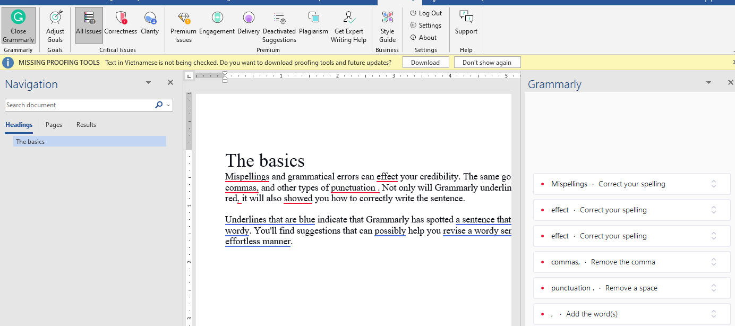Open Adjust Goals
735x326 pixels.
click(x=55, y=26)
